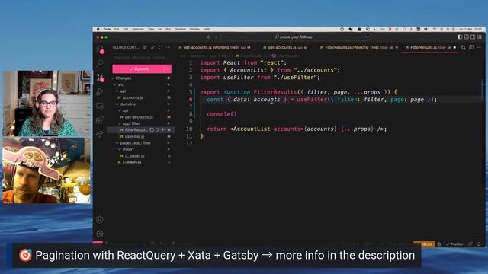Image resolution: width=488 pixels, height=274 pixels.
Task: Open the customize layout icon
Action: 480,37
